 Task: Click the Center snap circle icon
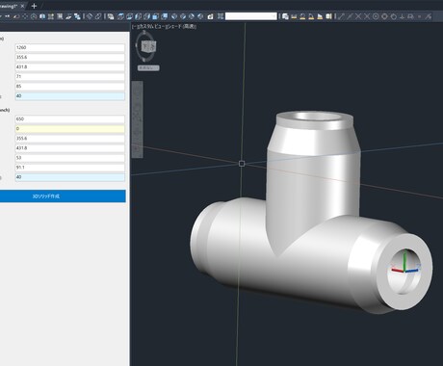376,16
